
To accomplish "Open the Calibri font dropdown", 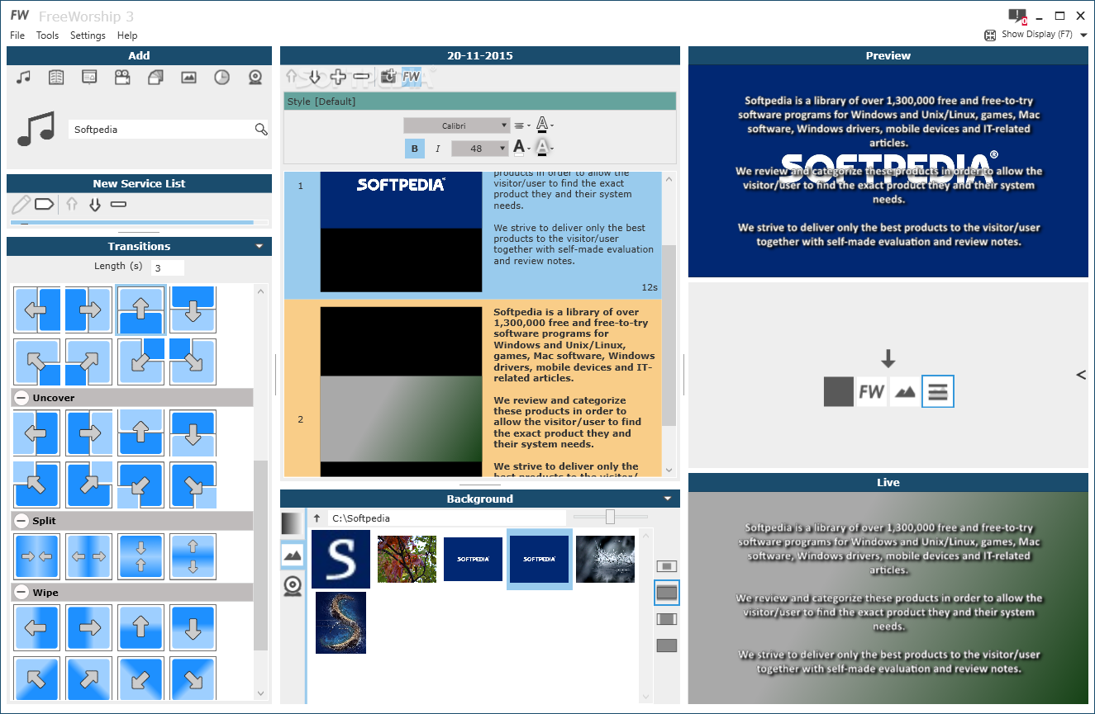I will point(456,125).
